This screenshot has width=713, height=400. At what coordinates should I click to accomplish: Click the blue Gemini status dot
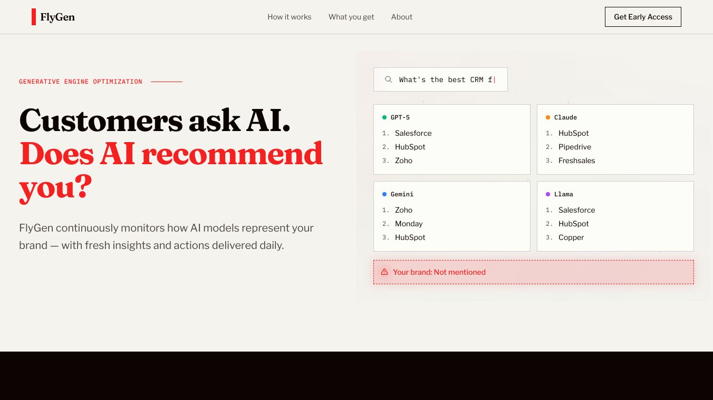[384, 194]
